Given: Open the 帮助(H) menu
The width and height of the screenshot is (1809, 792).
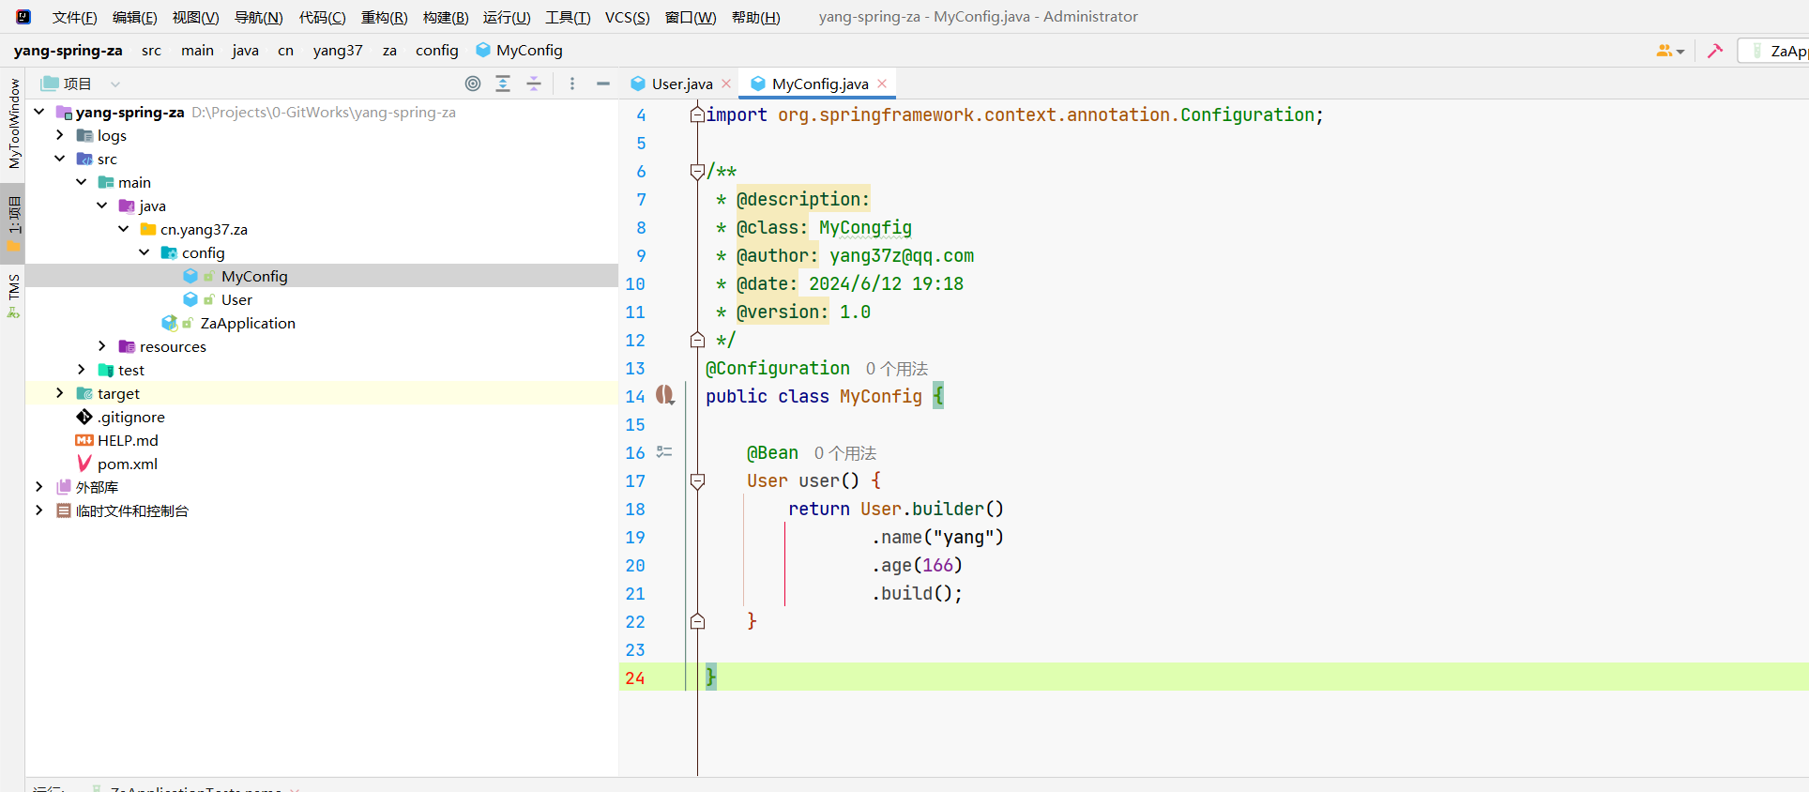Looking at the screenshot, I should [x=756, y=17].
